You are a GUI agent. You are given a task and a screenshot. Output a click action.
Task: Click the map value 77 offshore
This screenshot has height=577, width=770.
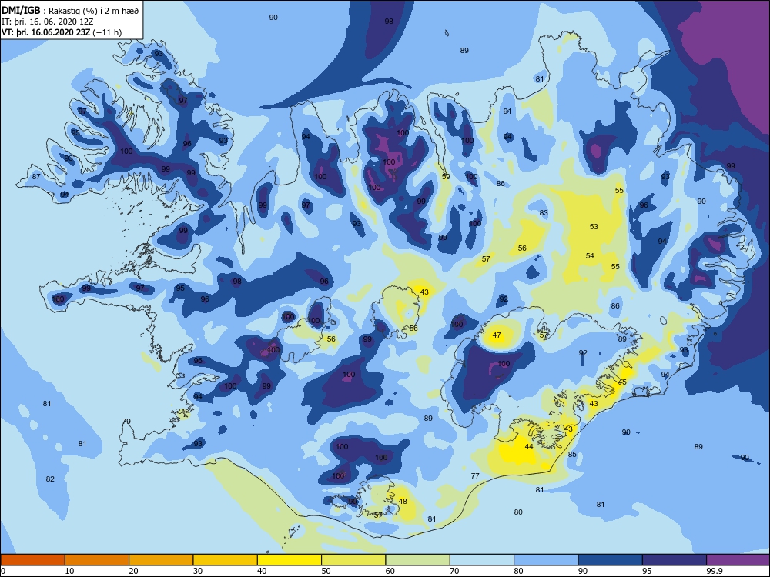click(475, 476)
